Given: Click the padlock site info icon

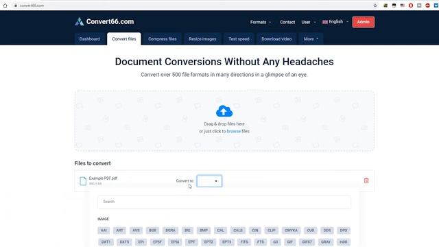Looking at the screenshot, I should coord(16,5).
